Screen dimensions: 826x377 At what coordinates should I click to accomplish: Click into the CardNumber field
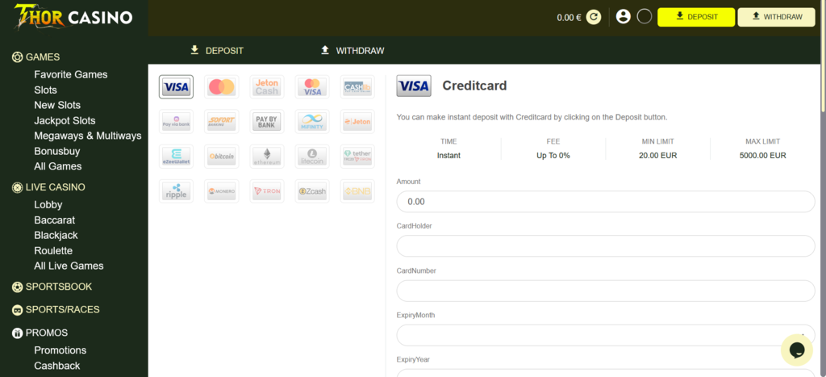point(605,291)
